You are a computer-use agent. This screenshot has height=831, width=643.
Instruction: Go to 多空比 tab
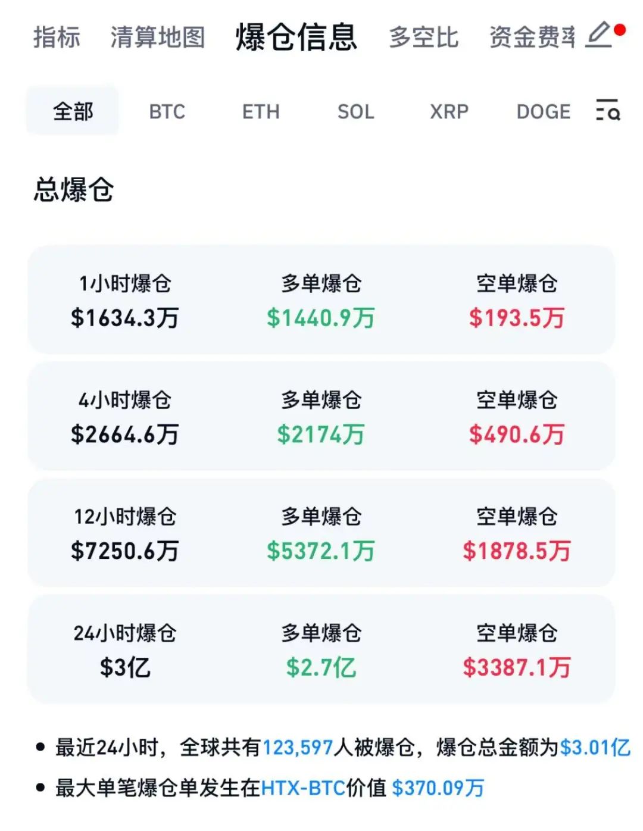point(423,37)
